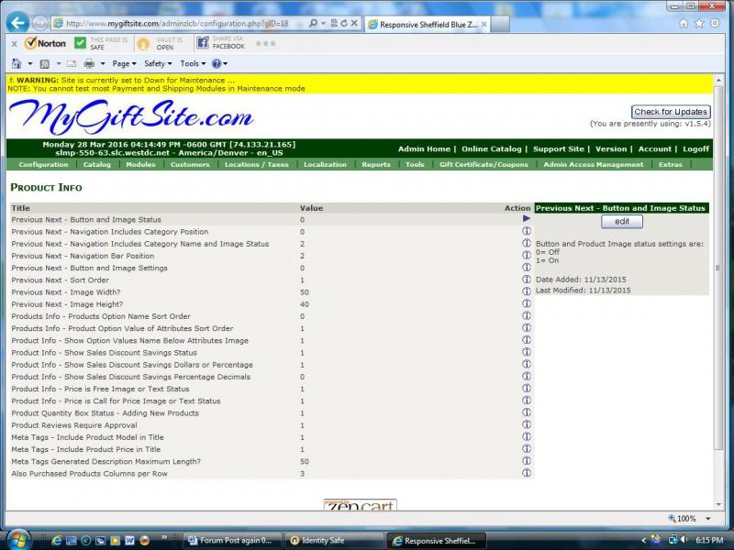Expand the address bar search dropdown arrow
The image size is (734, 550).
point(323,23)
